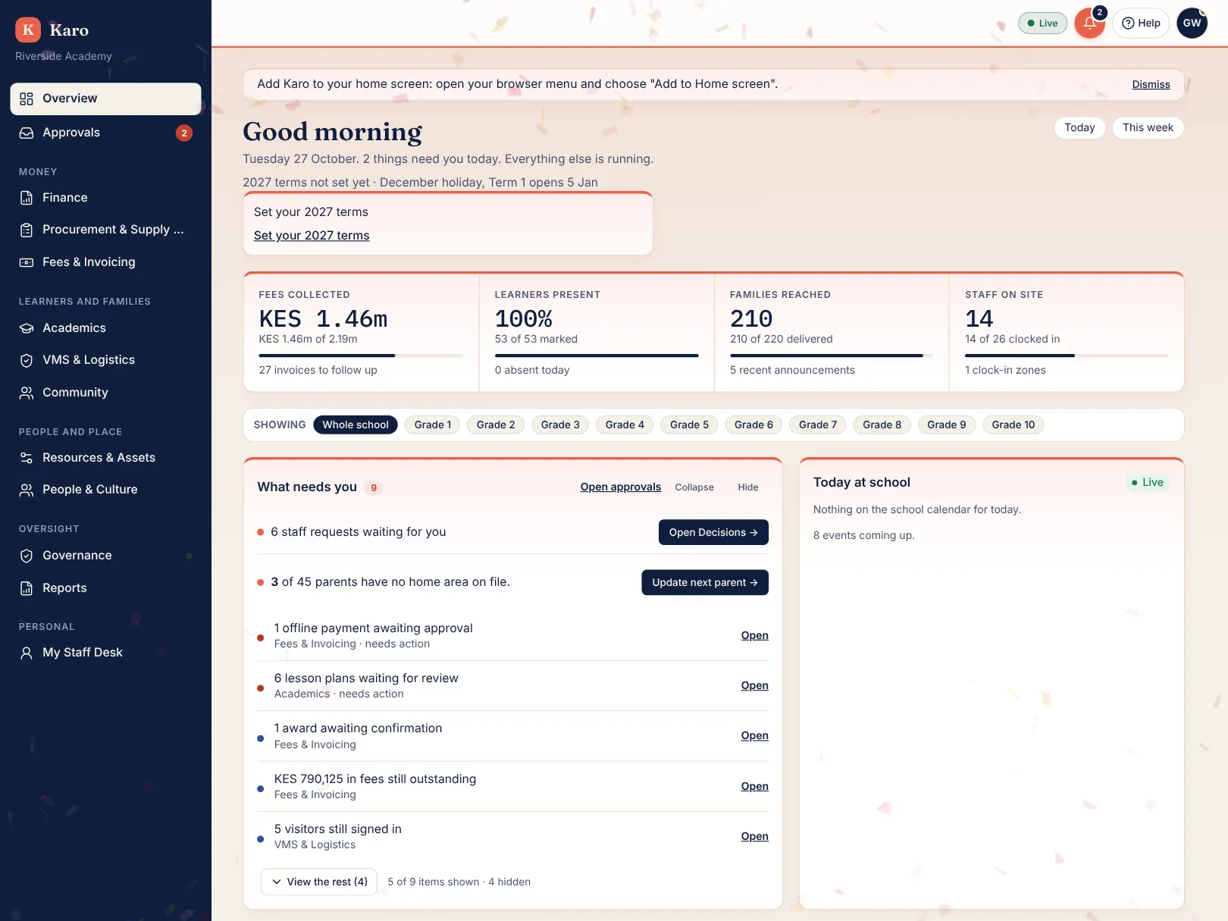Viewport: 1228px width, 921px height.
Task: Click the Fees Collected progress bar
Action: point(361,356)
